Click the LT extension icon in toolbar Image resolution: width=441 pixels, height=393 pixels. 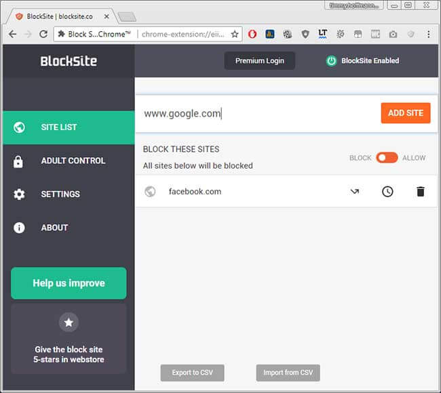[x=323, y=34]
